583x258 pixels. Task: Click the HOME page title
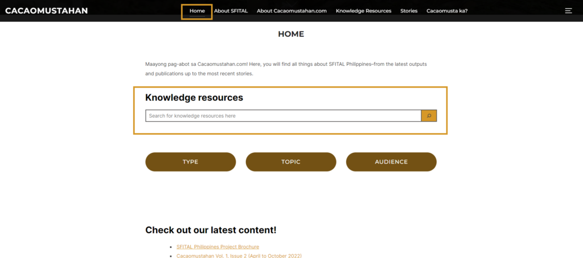(x=291, y=34)
